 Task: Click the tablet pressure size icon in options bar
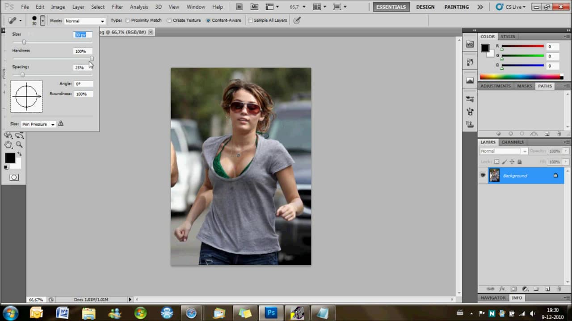click(297, 21)
